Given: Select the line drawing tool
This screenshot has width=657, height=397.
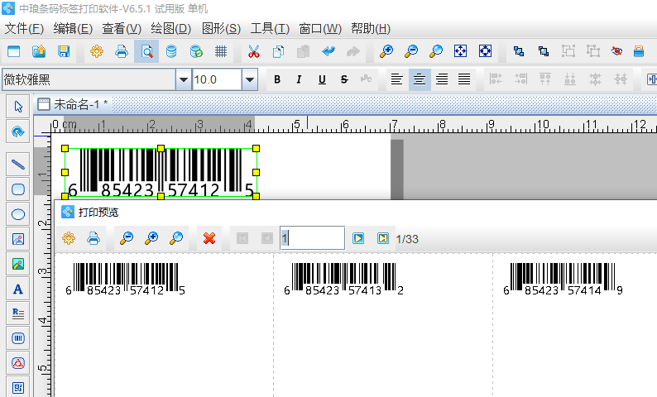Looking at the screenshot, I should tap(17, 164).
